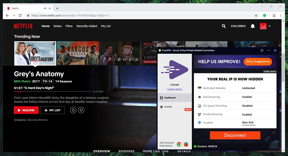The image size is (288, 156).
Task: Go back in browser
Action: tap(7, 15)
